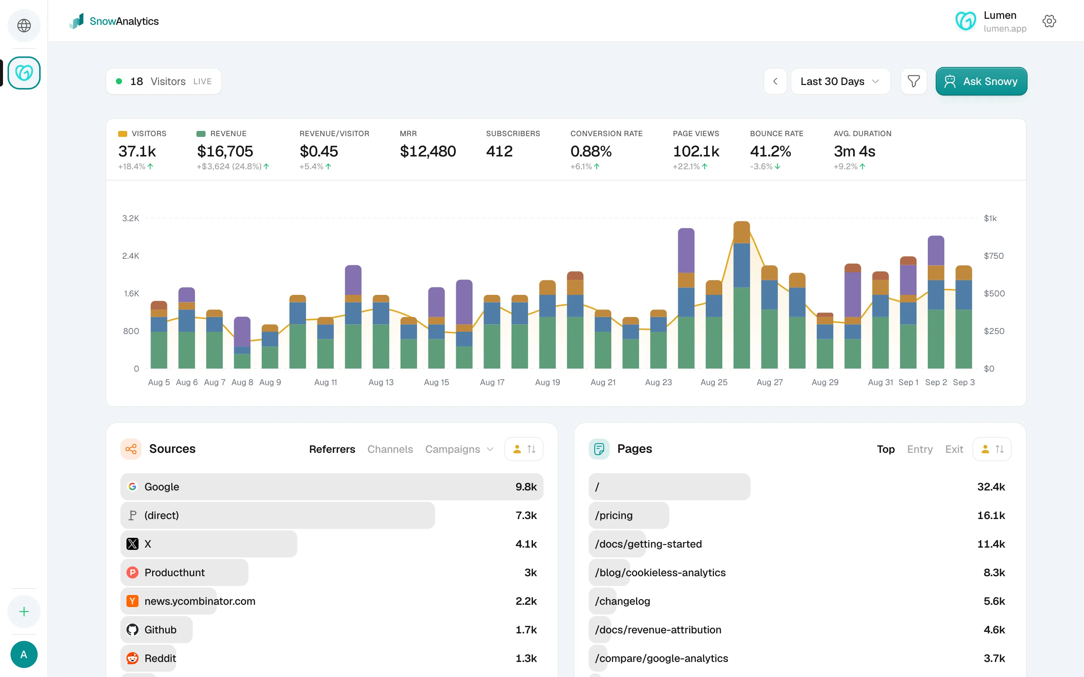This screenshot has height=677, width=1084.
Task: Toggle Sources visitor sort control
Action: pos(524,449)
